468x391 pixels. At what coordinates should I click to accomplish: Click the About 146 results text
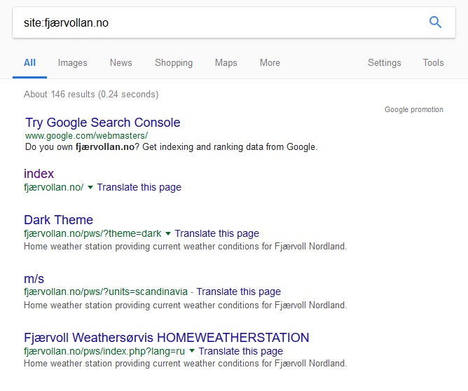[91, 95]
